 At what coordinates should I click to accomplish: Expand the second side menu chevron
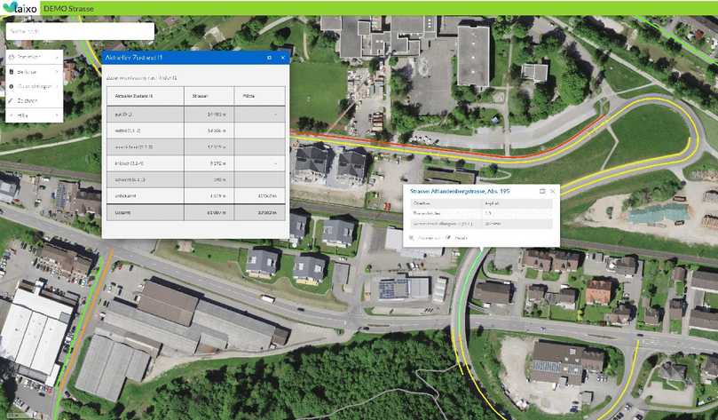pyautogui.click(x=56, y=70)
